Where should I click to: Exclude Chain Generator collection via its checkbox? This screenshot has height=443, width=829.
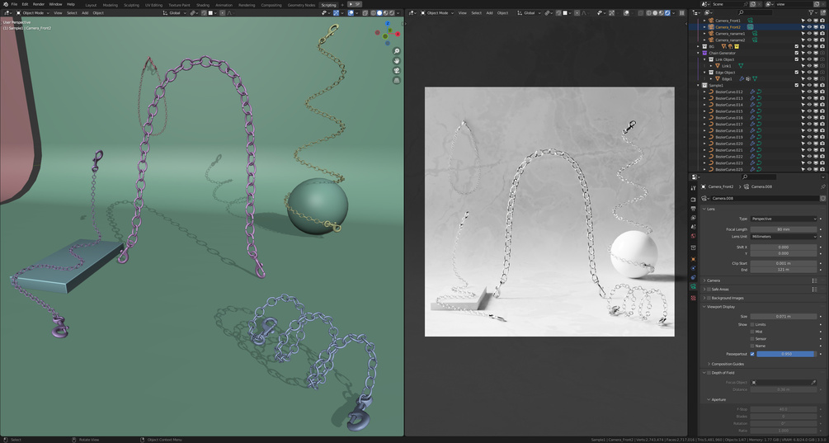[797, 53]
